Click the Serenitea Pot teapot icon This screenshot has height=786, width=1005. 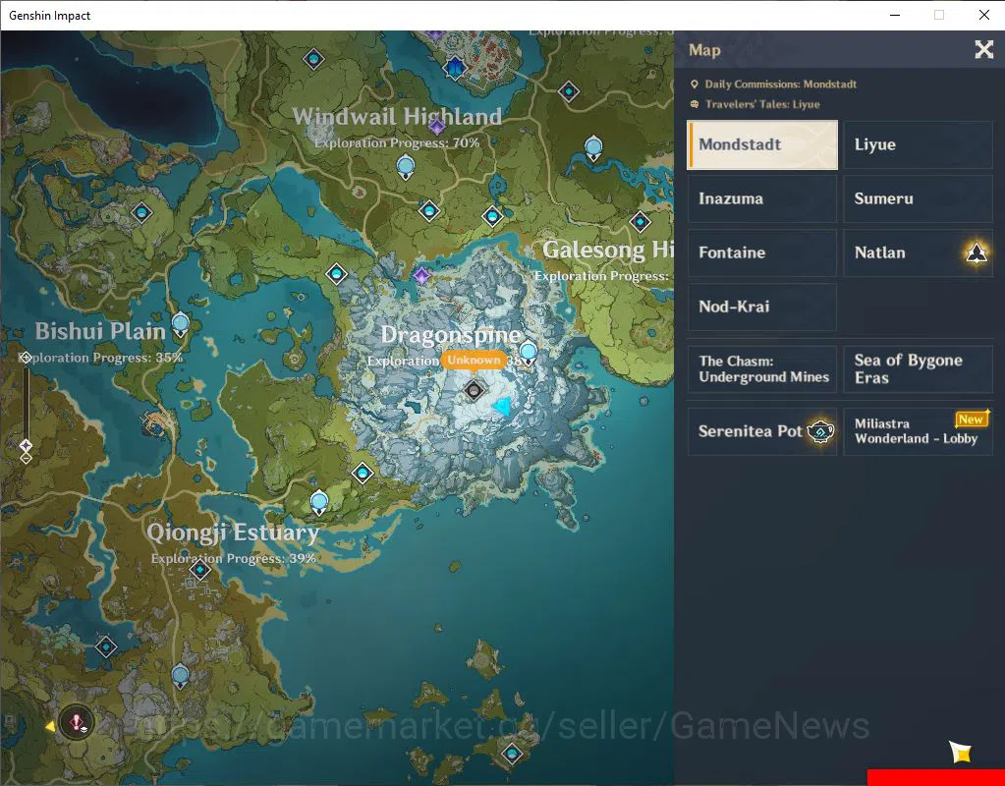pyautogui.click(x=820, y=431)
